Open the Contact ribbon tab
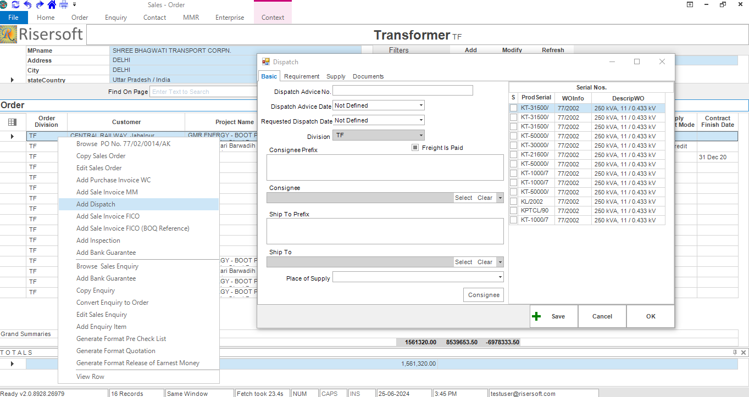Screen dimensions: 749x397 (155, 18)
